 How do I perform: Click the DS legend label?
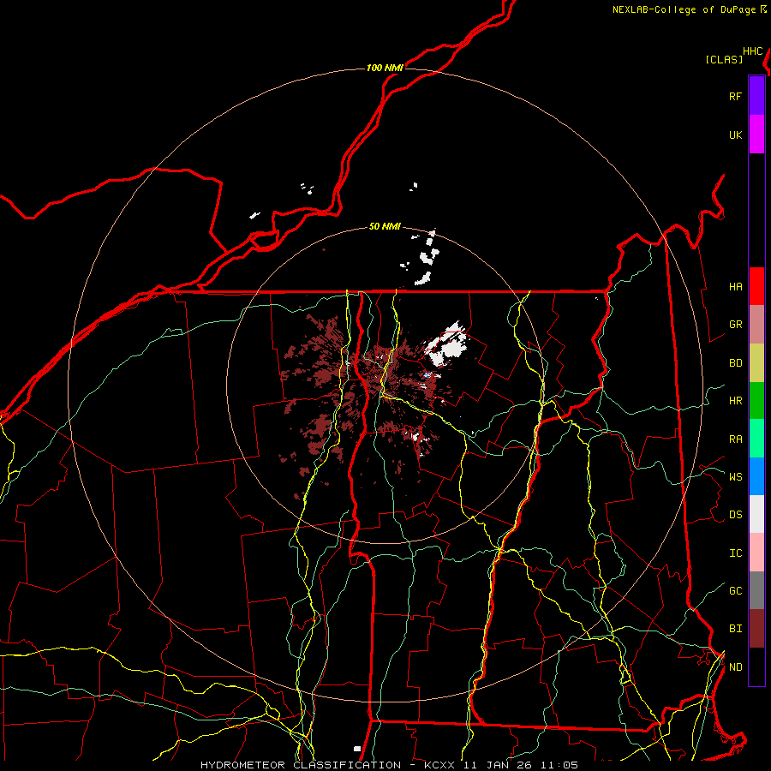coord(735,514)
